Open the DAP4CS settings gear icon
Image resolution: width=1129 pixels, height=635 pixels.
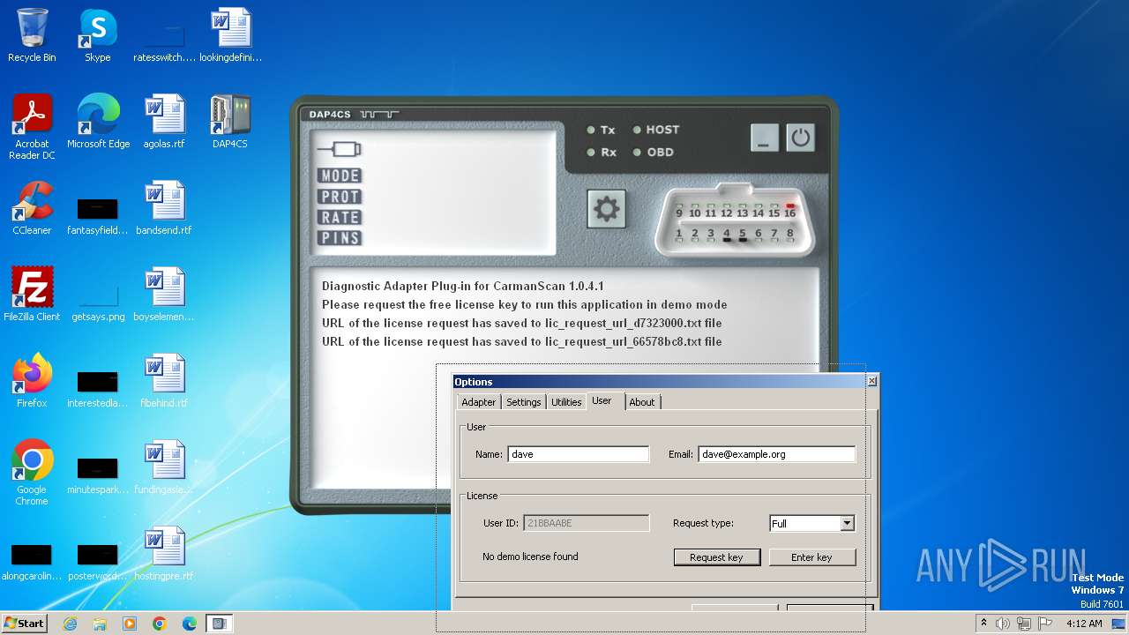click(x=606, y=209)
